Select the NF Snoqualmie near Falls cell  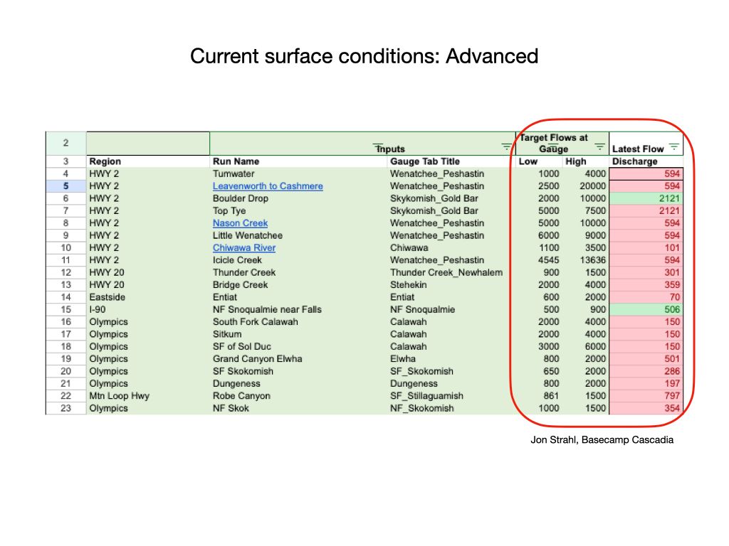coord(298,310)
